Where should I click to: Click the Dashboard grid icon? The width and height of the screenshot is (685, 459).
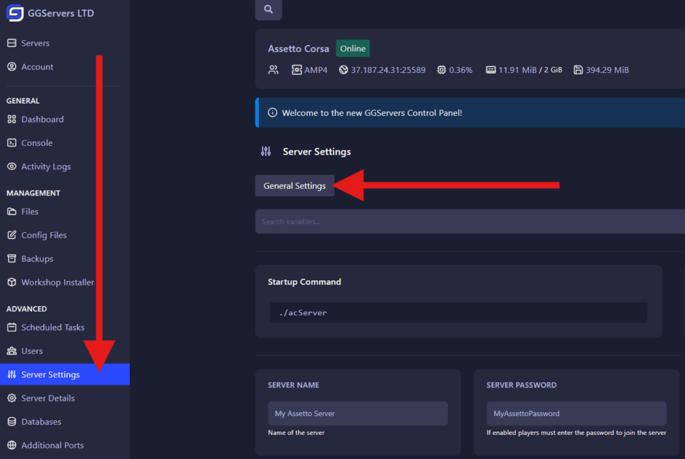click(13, 119)
